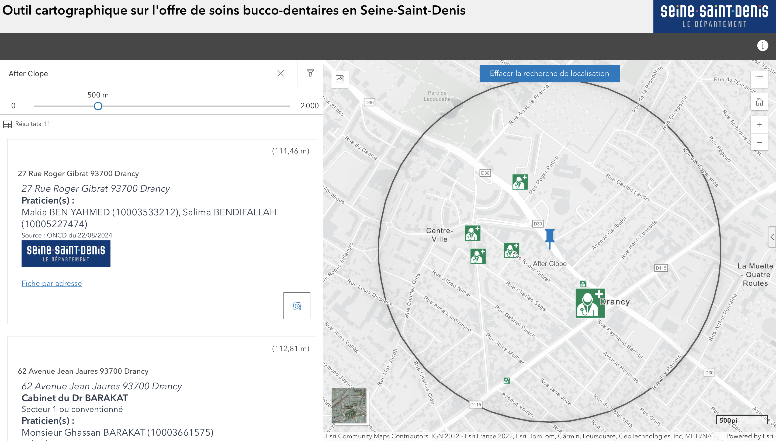Click Seine-Saint-Denis logo in header
This screenshot has height=441, width=776.
(x=715, y=16)
